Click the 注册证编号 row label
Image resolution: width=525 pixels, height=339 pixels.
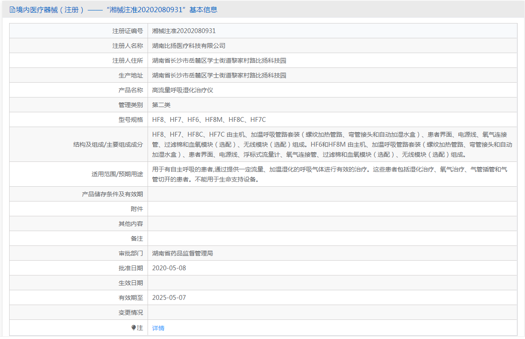(x=127, y=31)
